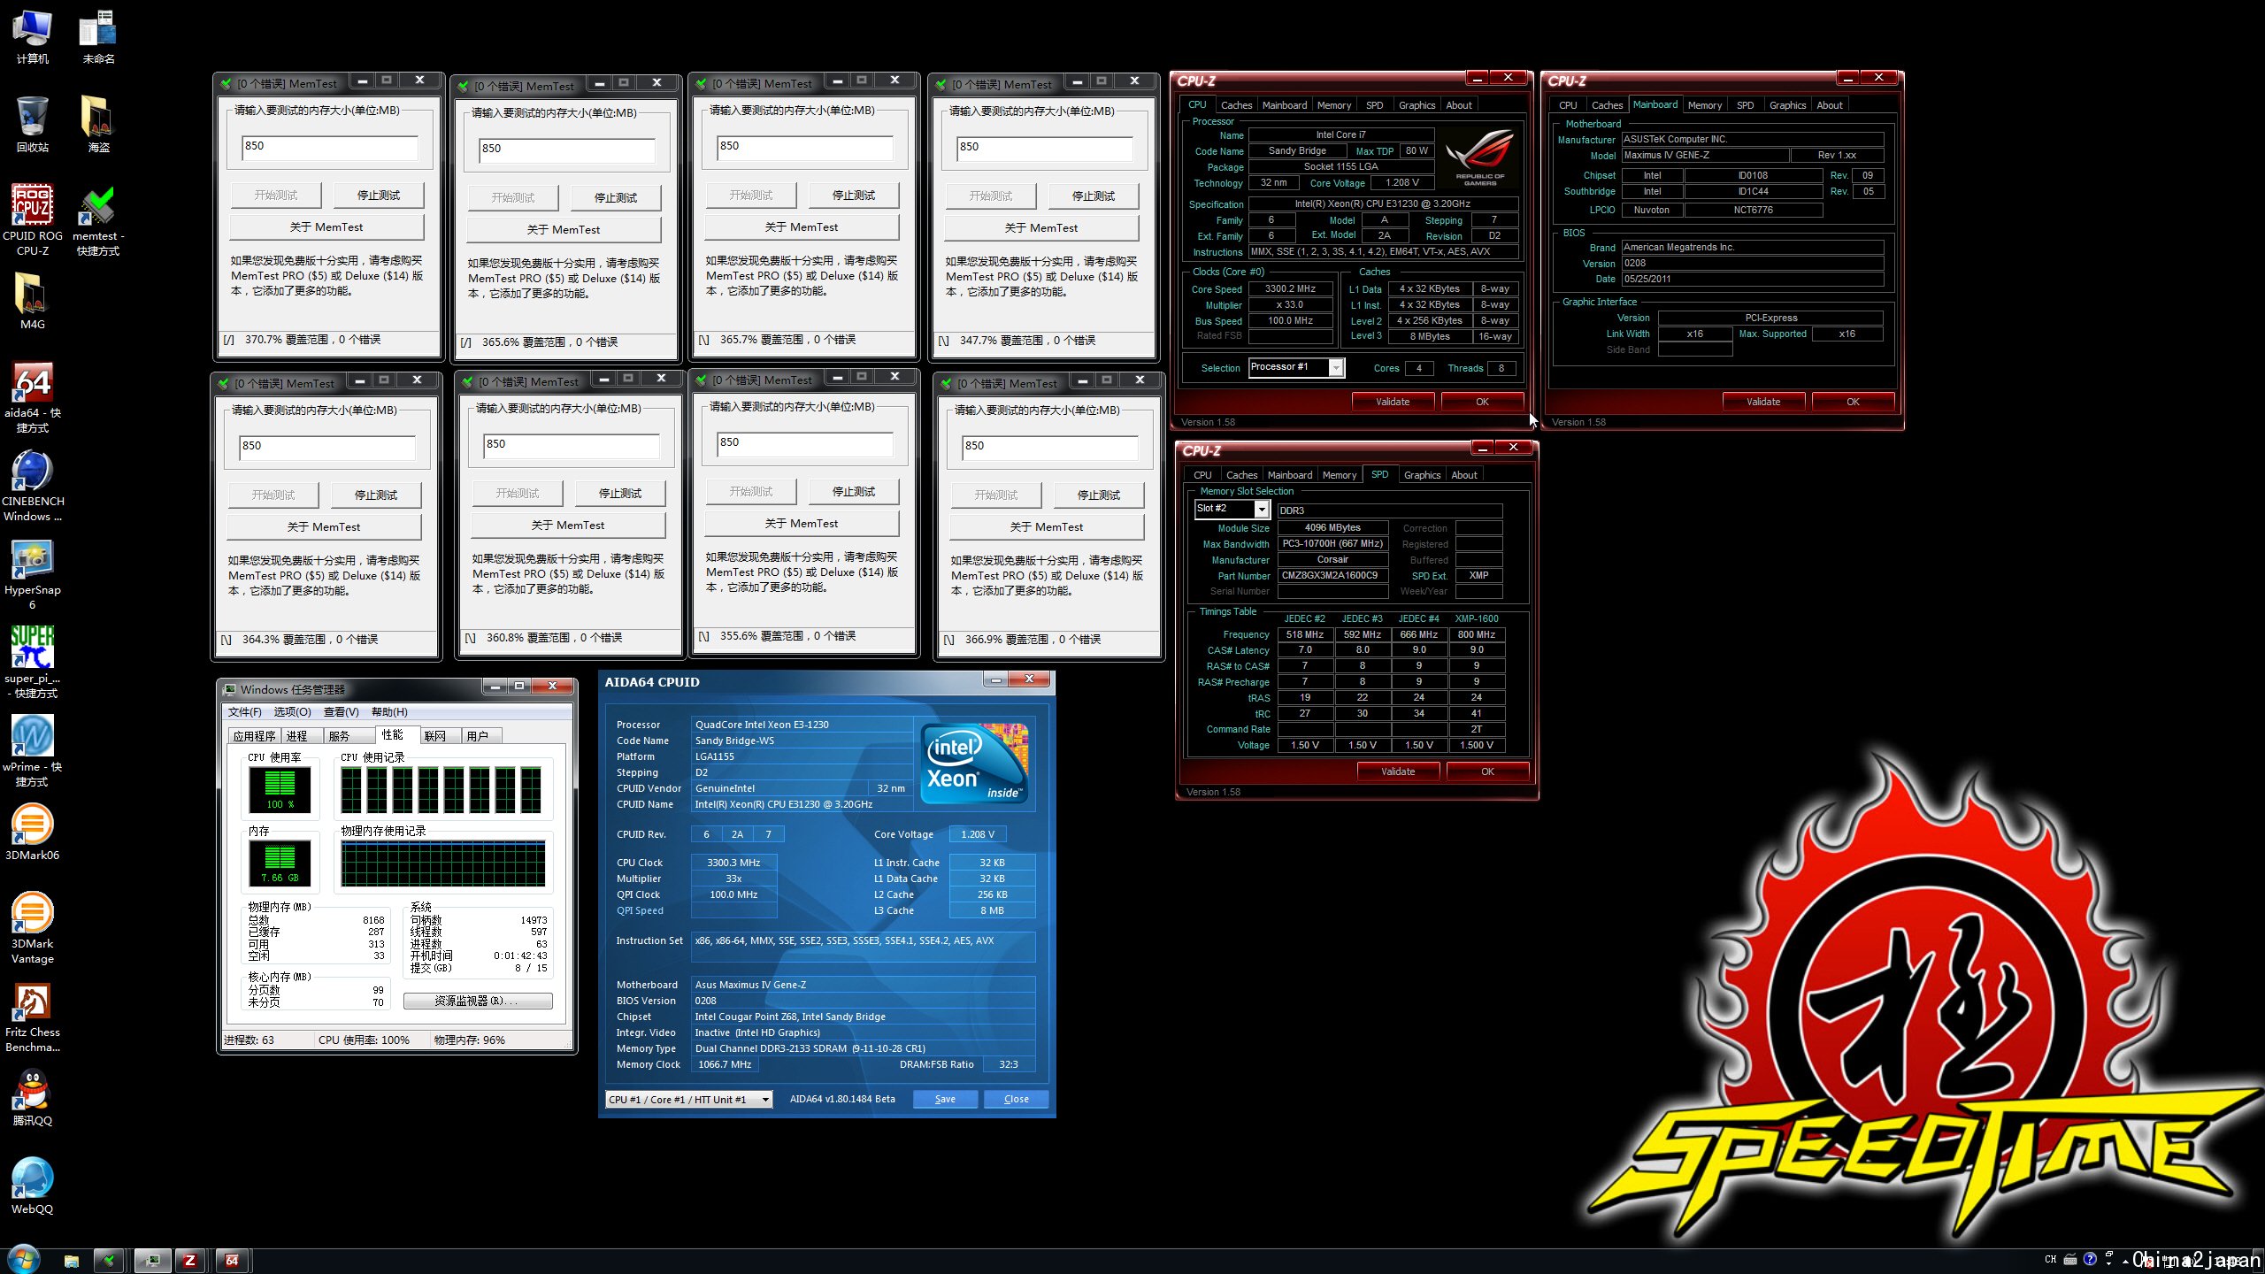Stop the MemTest showing 370.7% coverage
This screenshot has height=1274, width=2265.
click(x=378, y=195)
